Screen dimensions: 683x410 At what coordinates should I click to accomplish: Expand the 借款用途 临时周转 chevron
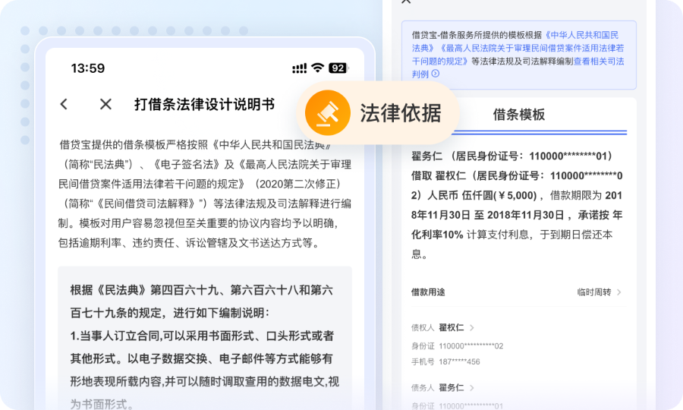pos(619,292)
